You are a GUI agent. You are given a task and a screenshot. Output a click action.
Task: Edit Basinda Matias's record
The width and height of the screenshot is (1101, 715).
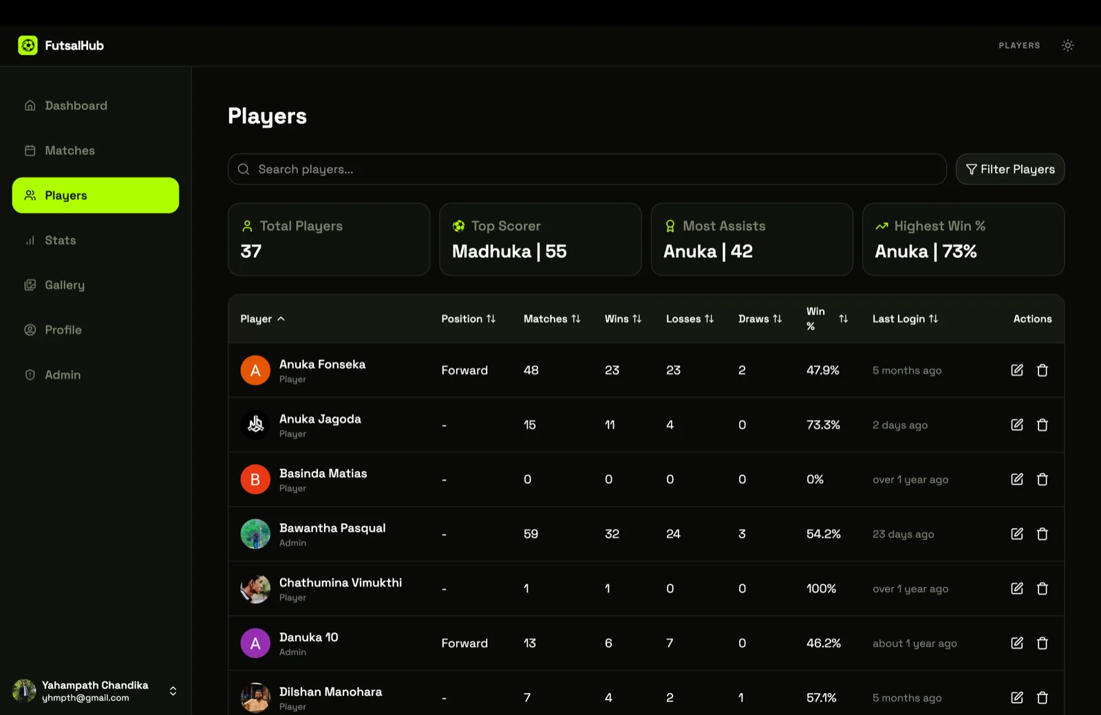pos(1017,479)
